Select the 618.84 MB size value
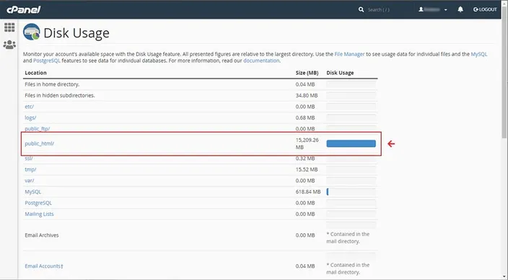This screenshot has height=280, width=508. point(308,191)
